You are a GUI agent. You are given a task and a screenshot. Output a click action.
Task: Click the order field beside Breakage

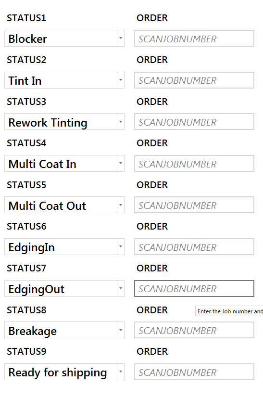tap(194, 330)
